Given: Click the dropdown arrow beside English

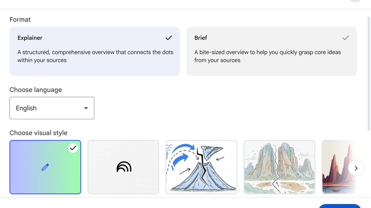Looking at the screenshot, I should tap(86, 108).
